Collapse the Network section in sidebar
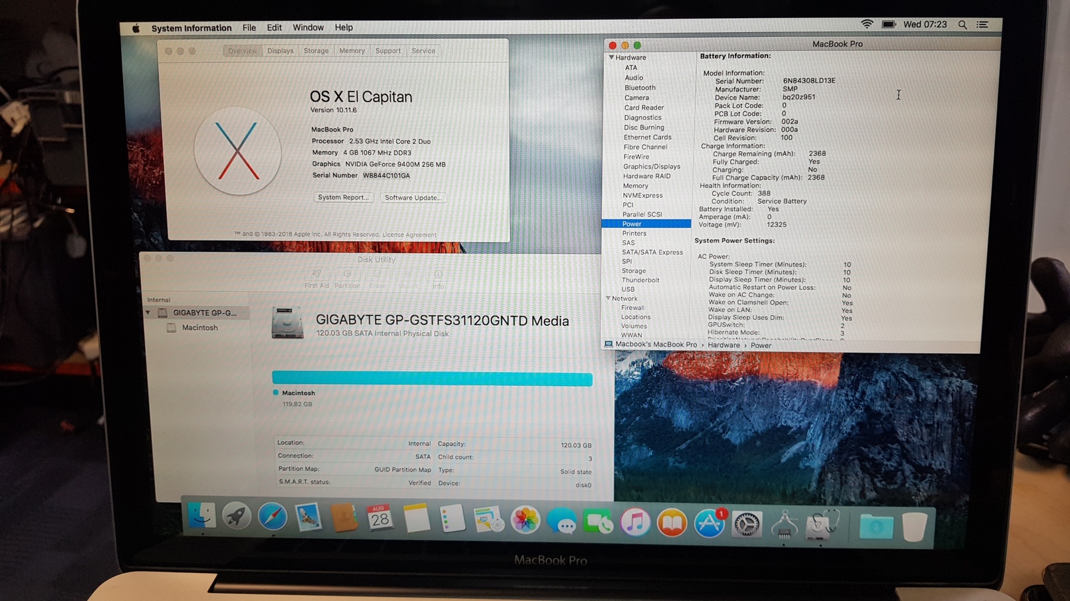1070x601 pixels. [608, 298]
